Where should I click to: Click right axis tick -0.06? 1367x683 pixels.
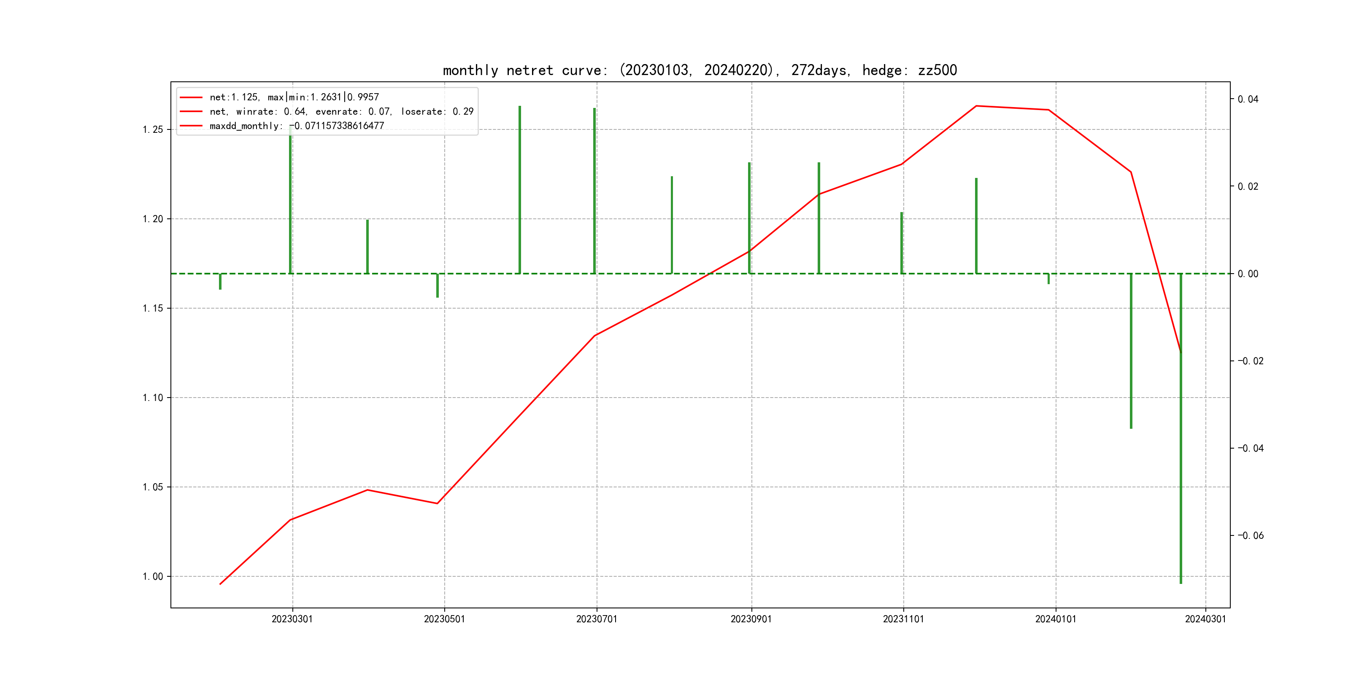[1250, 535]
